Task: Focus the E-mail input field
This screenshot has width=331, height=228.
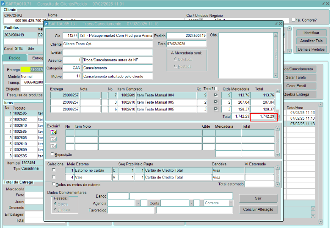Action: (x=107, y=52)
